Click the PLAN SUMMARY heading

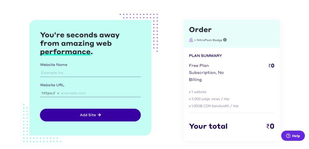pos(205,56)
